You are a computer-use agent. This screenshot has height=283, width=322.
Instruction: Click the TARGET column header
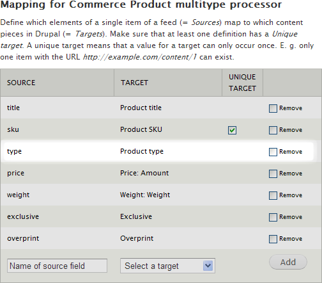134,83
